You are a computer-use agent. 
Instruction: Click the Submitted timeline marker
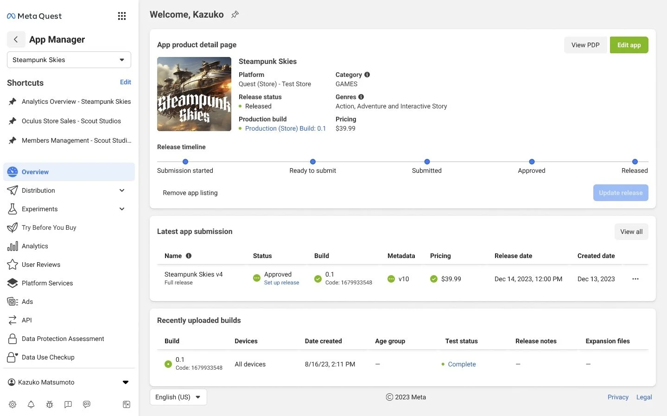(427, 162)
